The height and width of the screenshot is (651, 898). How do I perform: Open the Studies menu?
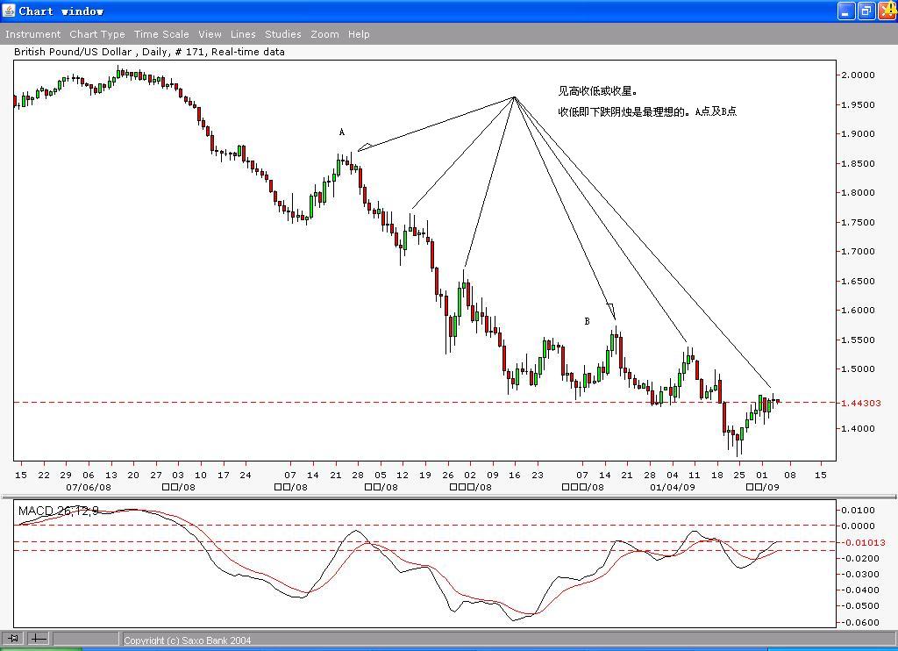click(283, 34)
